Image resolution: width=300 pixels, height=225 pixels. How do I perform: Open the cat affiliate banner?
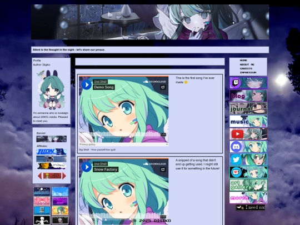click(x=52, y=159)
